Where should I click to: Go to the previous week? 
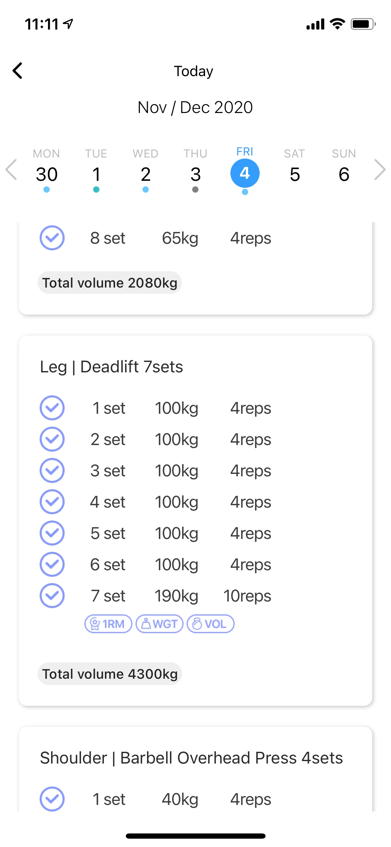(x=11, y=170)
